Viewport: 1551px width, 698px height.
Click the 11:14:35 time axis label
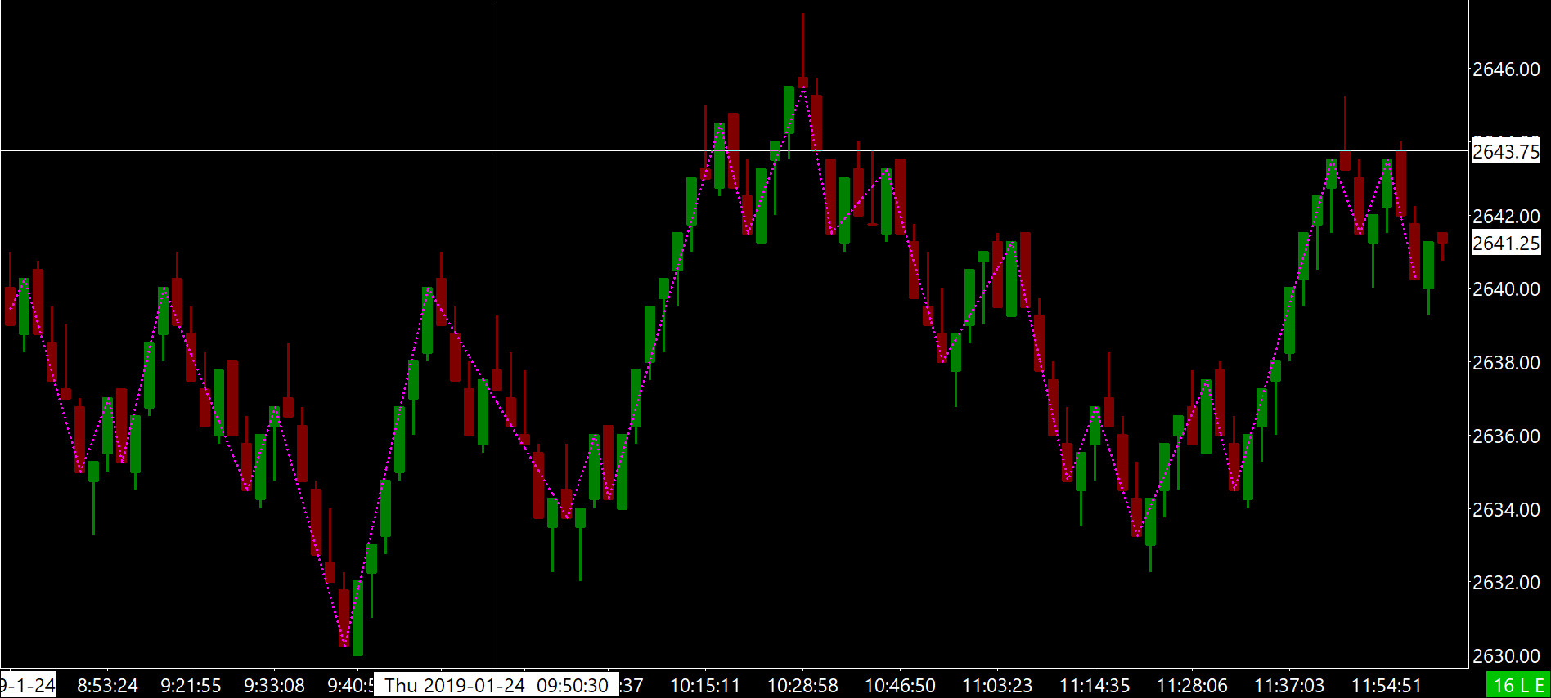[1095, 686]
